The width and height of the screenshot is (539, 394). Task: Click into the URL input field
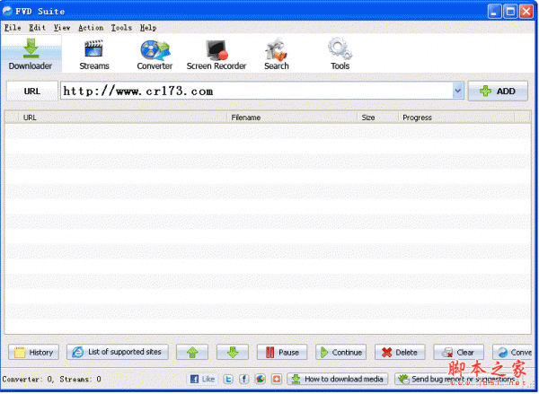pyautogui.click(x=256, y=91)
